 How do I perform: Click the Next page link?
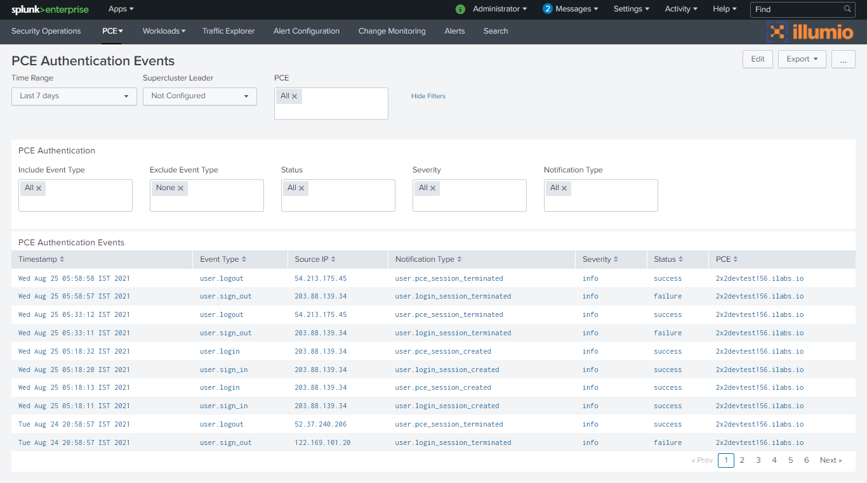tap(831, 460)
